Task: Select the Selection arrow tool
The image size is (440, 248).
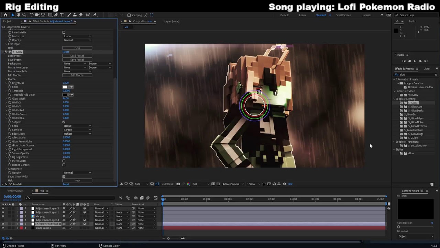Action: [12, 15]
